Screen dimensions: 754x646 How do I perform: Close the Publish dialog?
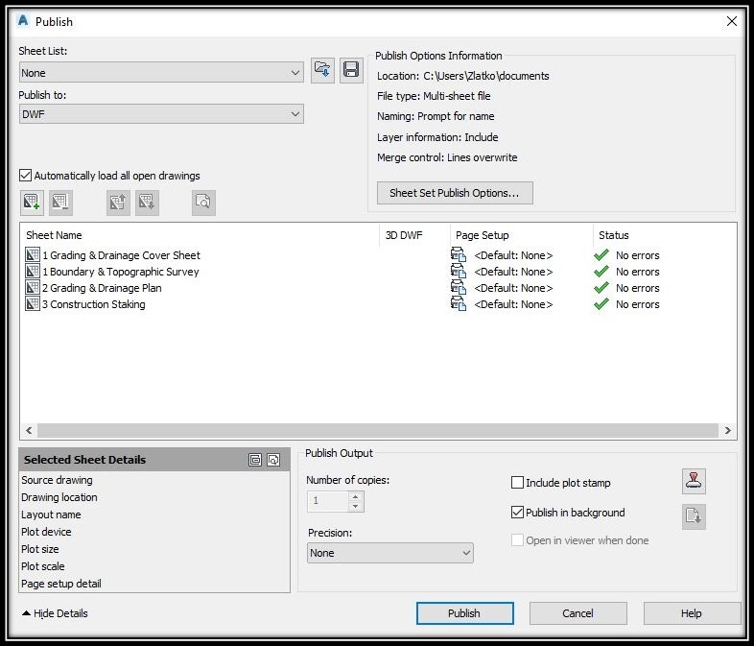[x=731, y=21]
